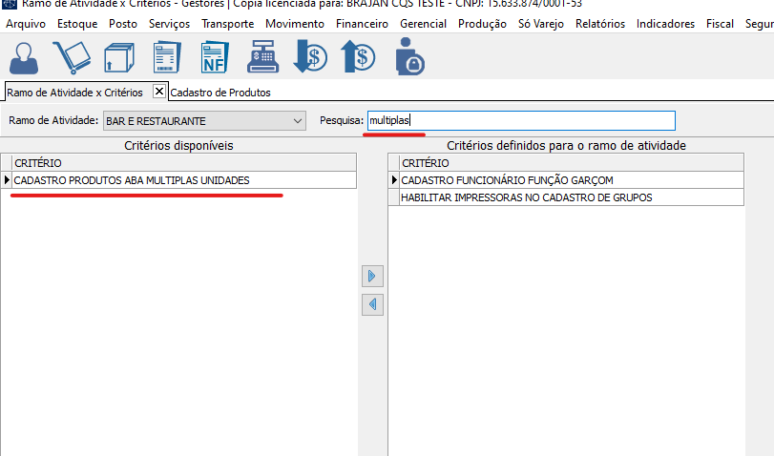Select the Ramo de Atividade x Critérios tab
Screen dimensions: 774x456
74,93
